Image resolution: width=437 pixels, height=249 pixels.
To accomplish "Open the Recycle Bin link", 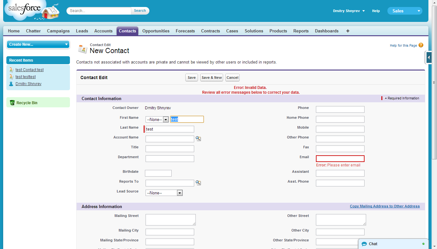I will point(27,103).
